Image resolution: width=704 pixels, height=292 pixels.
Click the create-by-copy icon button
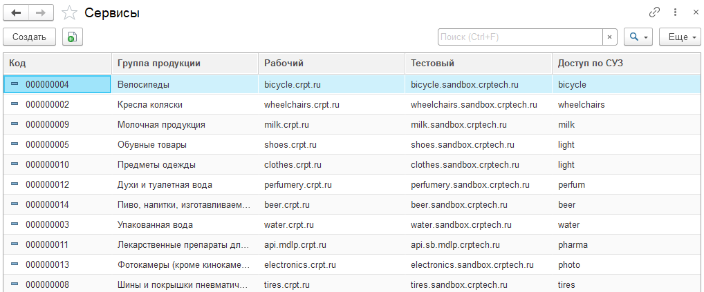pyautogui.click(x=72, y=37)
